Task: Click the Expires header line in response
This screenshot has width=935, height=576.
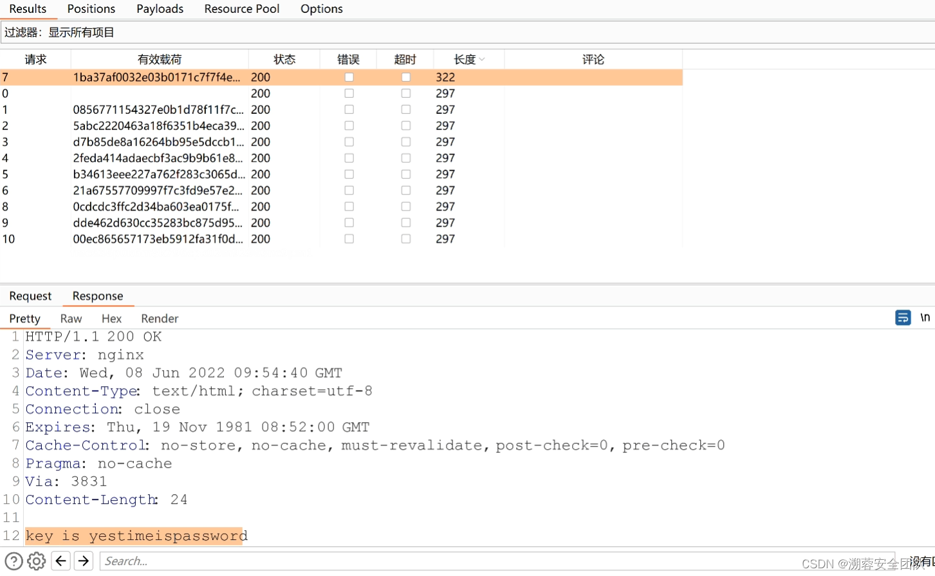Action: click(198, 427)
